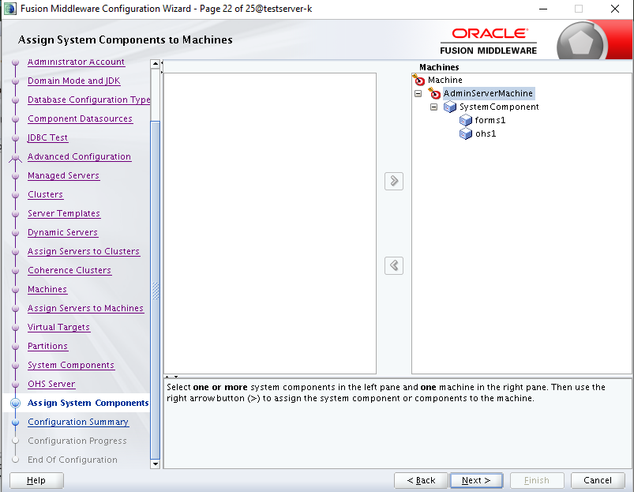
Task: Click the JDBC Test step bullet
Action: (15, 138)
